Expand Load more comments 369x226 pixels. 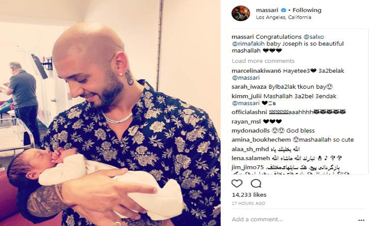263,61
